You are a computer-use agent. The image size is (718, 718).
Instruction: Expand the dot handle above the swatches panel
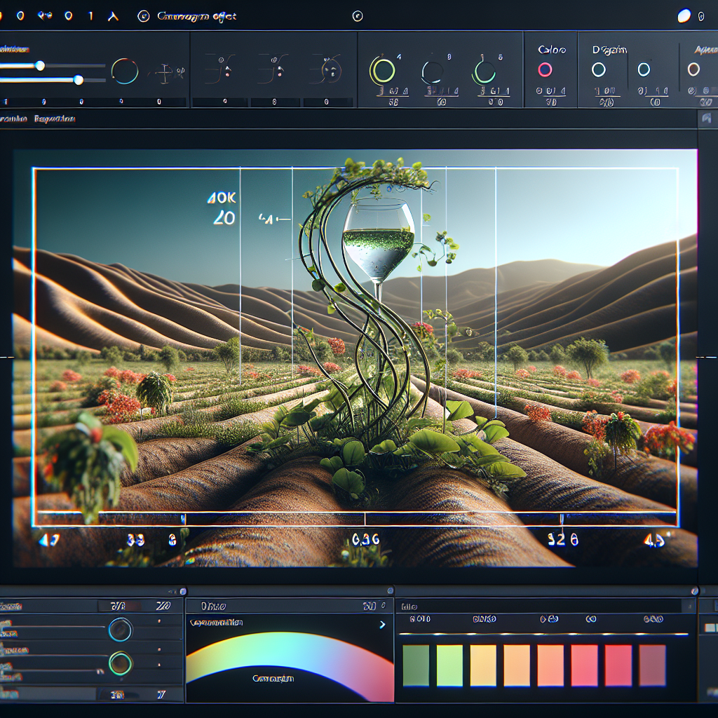point(695,590)
